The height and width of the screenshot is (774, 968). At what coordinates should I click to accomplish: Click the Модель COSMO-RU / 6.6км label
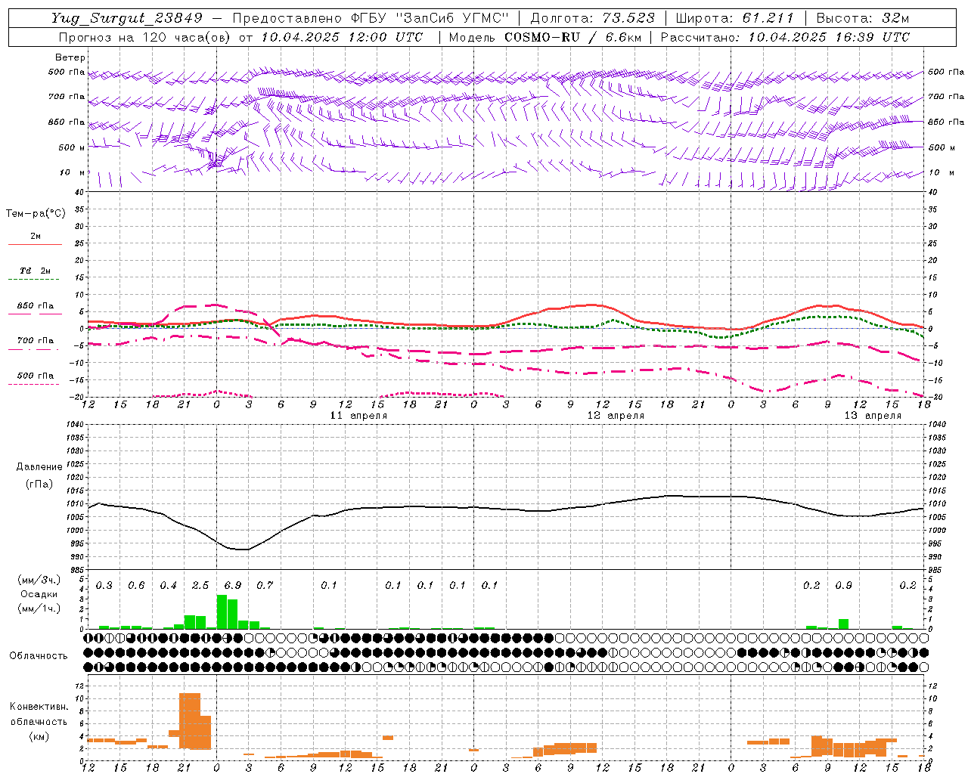point(544,37)
